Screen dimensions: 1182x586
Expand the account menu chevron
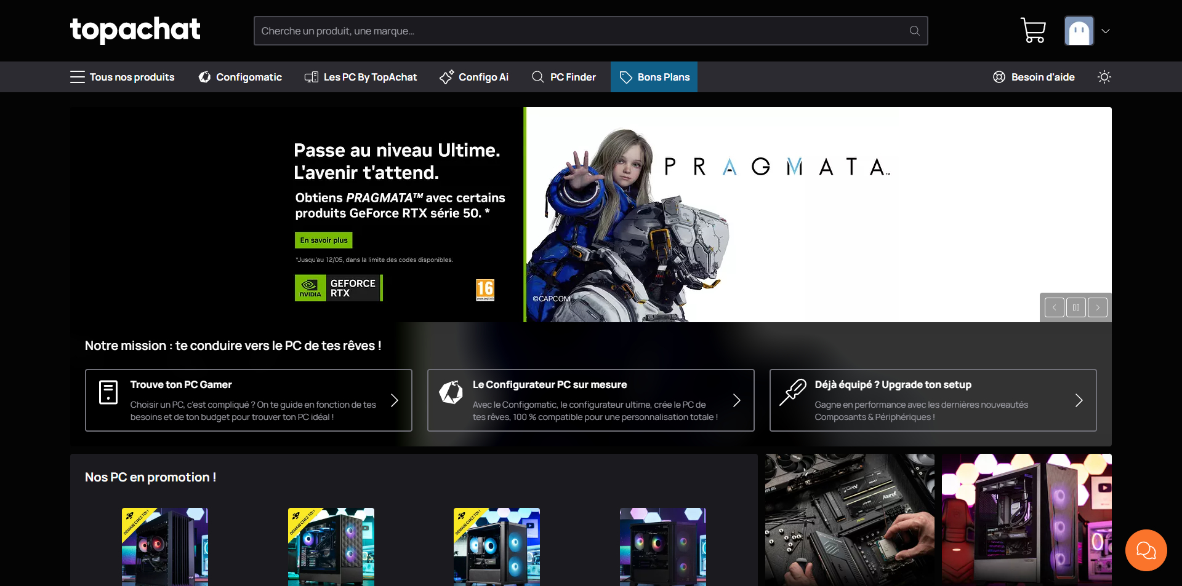(x=1106, y=31)
